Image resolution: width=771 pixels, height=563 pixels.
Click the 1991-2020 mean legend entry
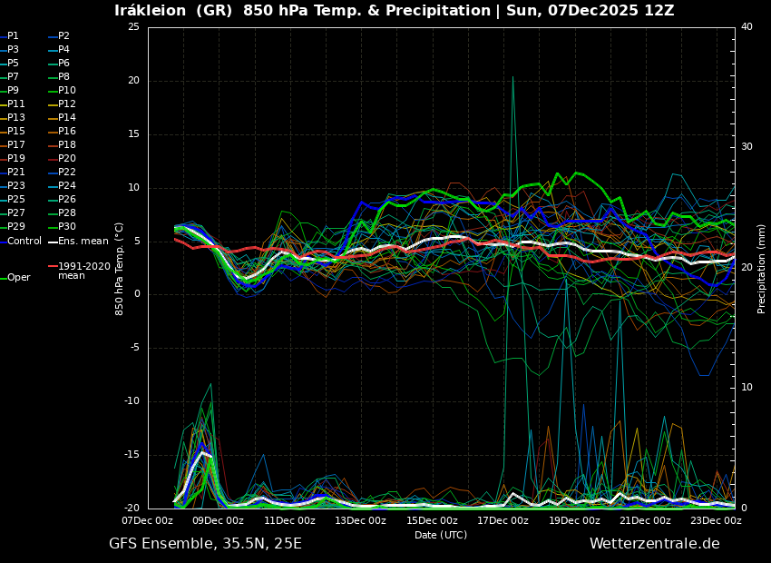point(83,271)
